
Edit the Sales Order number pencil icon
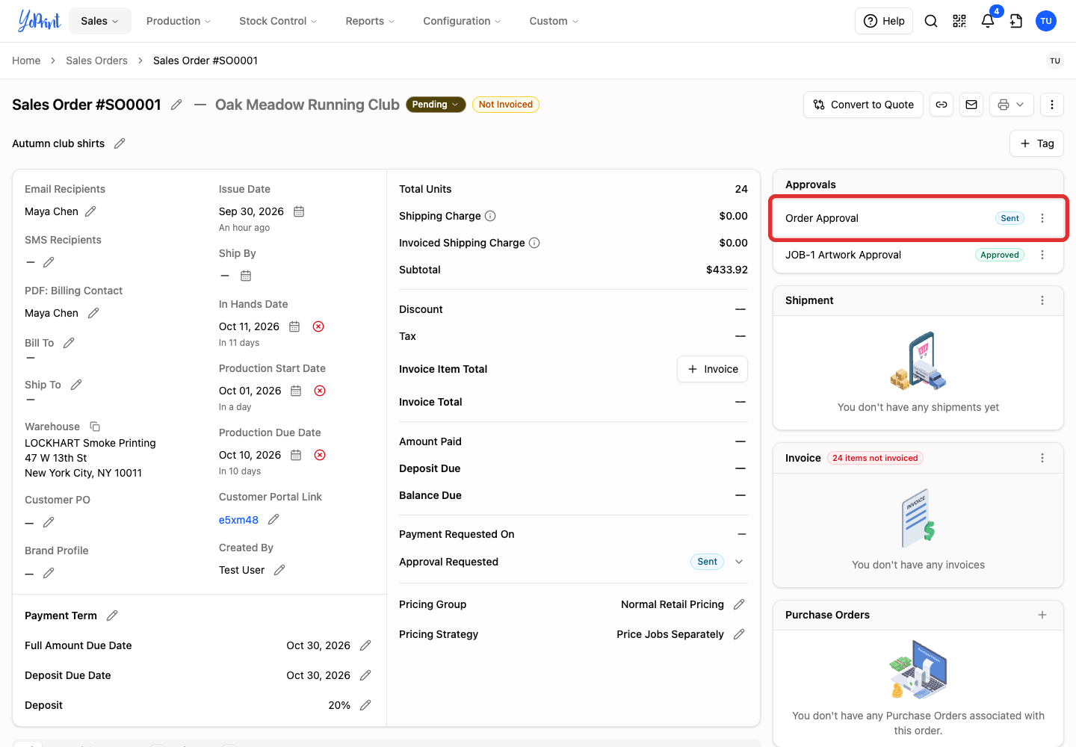(x=176, y=105)
